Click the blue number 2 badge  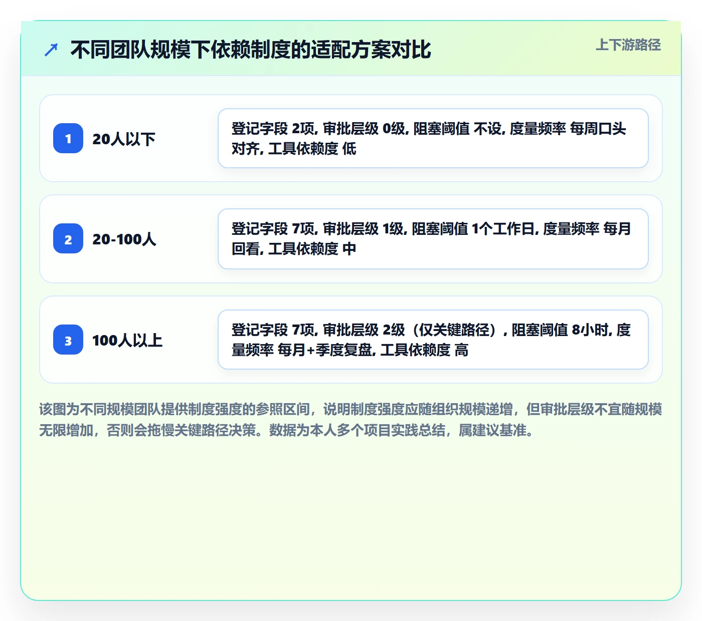[68, 238]
